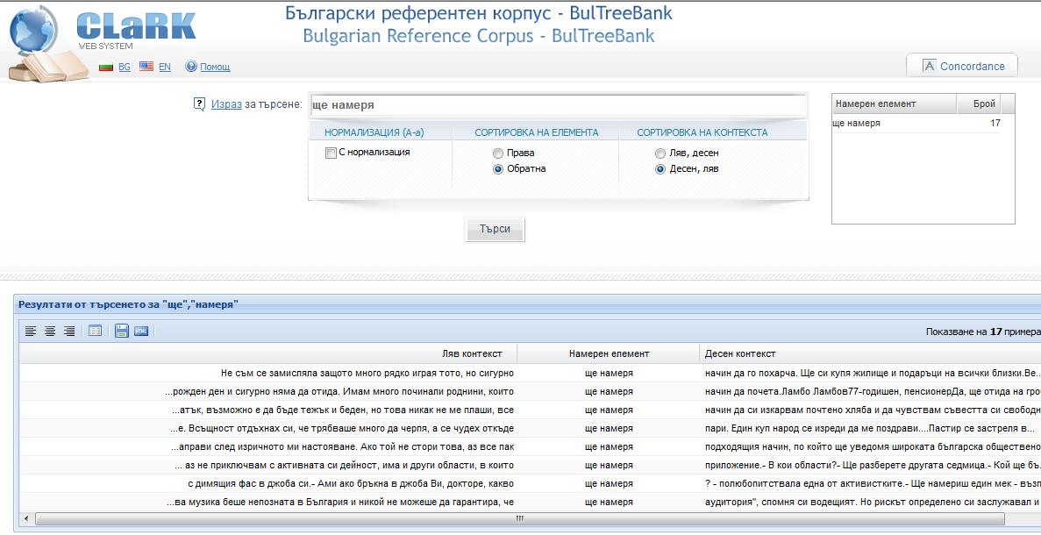
Task: Open the Concordance tab
Action: coord(962,66)
